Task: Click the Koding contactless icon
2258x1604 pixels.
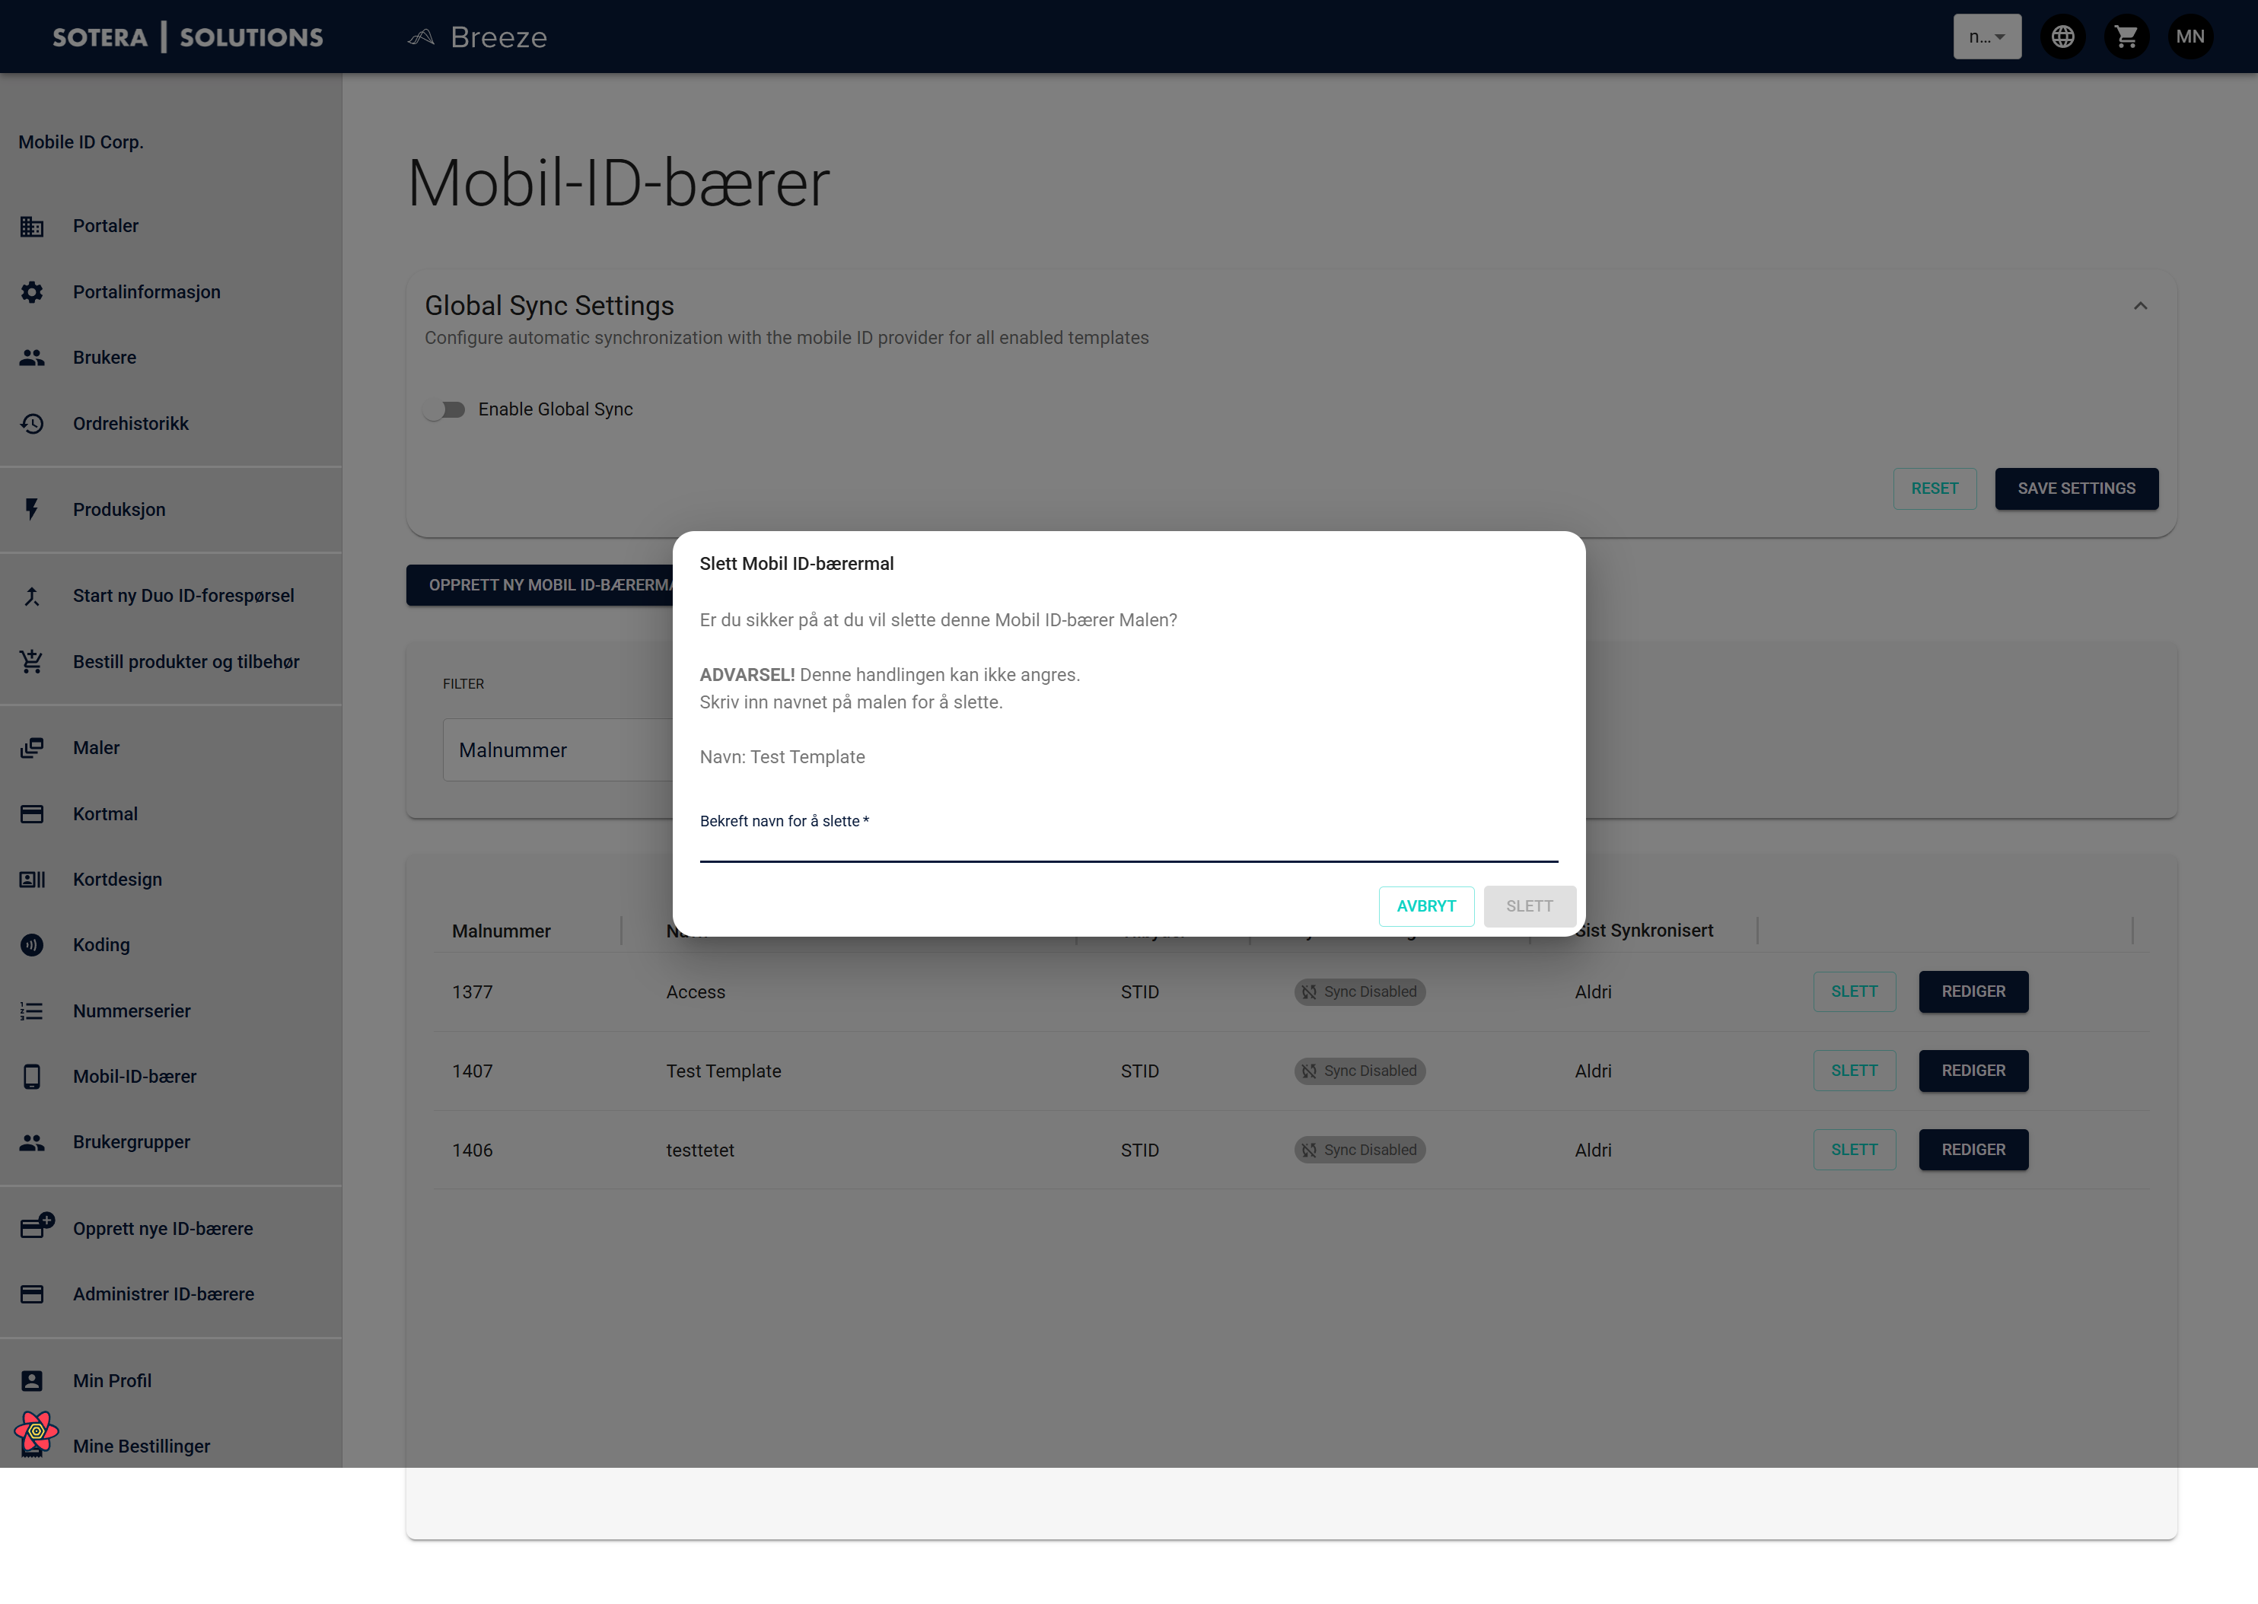Action: point(32,945)
